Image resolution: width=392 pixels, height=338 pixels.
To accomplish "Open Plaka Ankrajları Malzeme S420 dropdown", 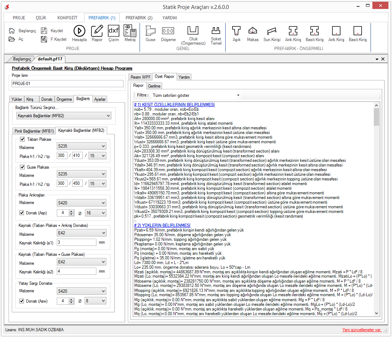I will [x=81, y=203].
